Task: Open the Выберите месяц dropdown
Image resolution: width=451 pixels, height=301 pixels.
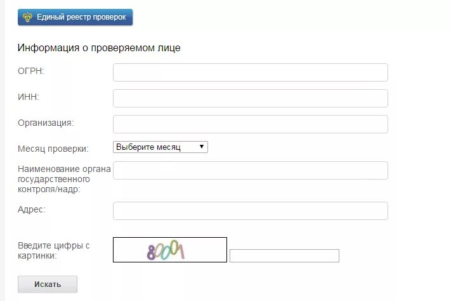Action: point(160,147)
